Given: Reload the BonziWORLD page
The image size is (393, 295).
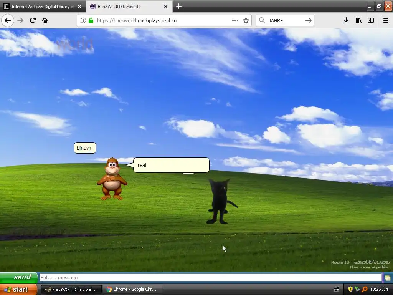Looking at the screenshot, I should pyautogui.click(x=33, y=20).
